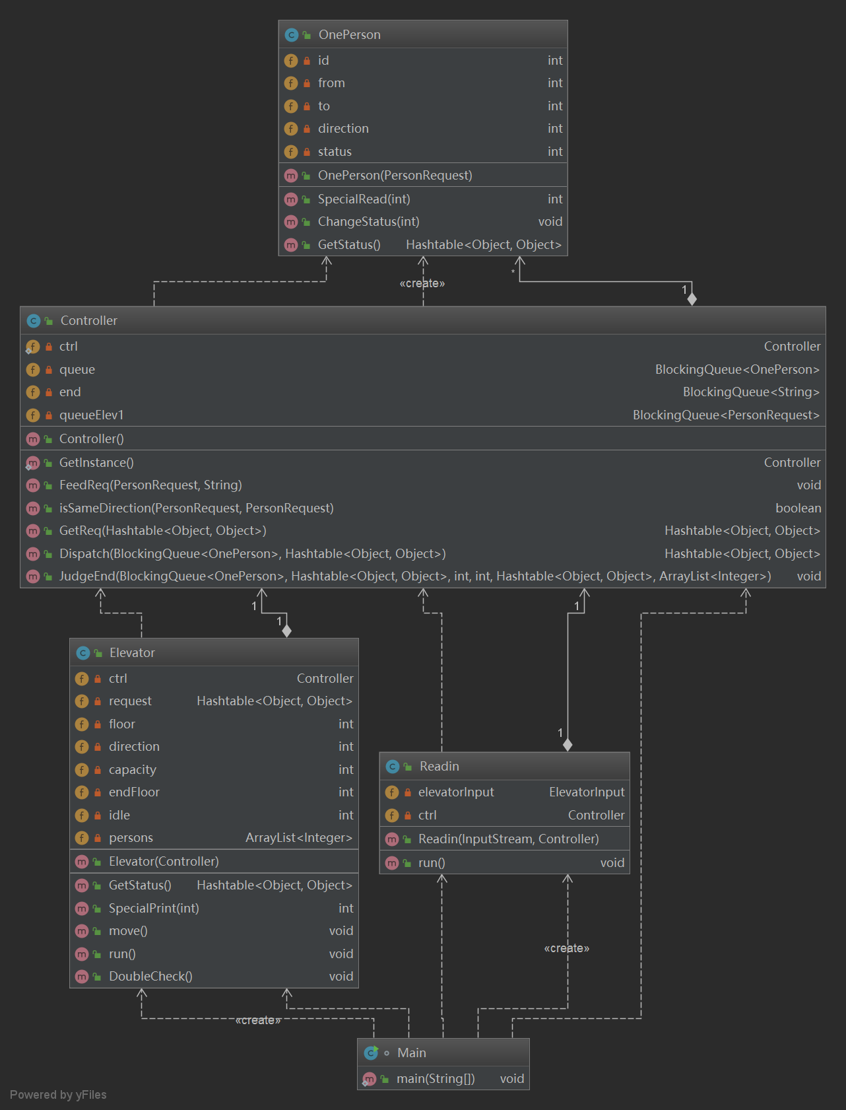
Task: Click method icon for main(String[])
Action: coord(370,1078)
